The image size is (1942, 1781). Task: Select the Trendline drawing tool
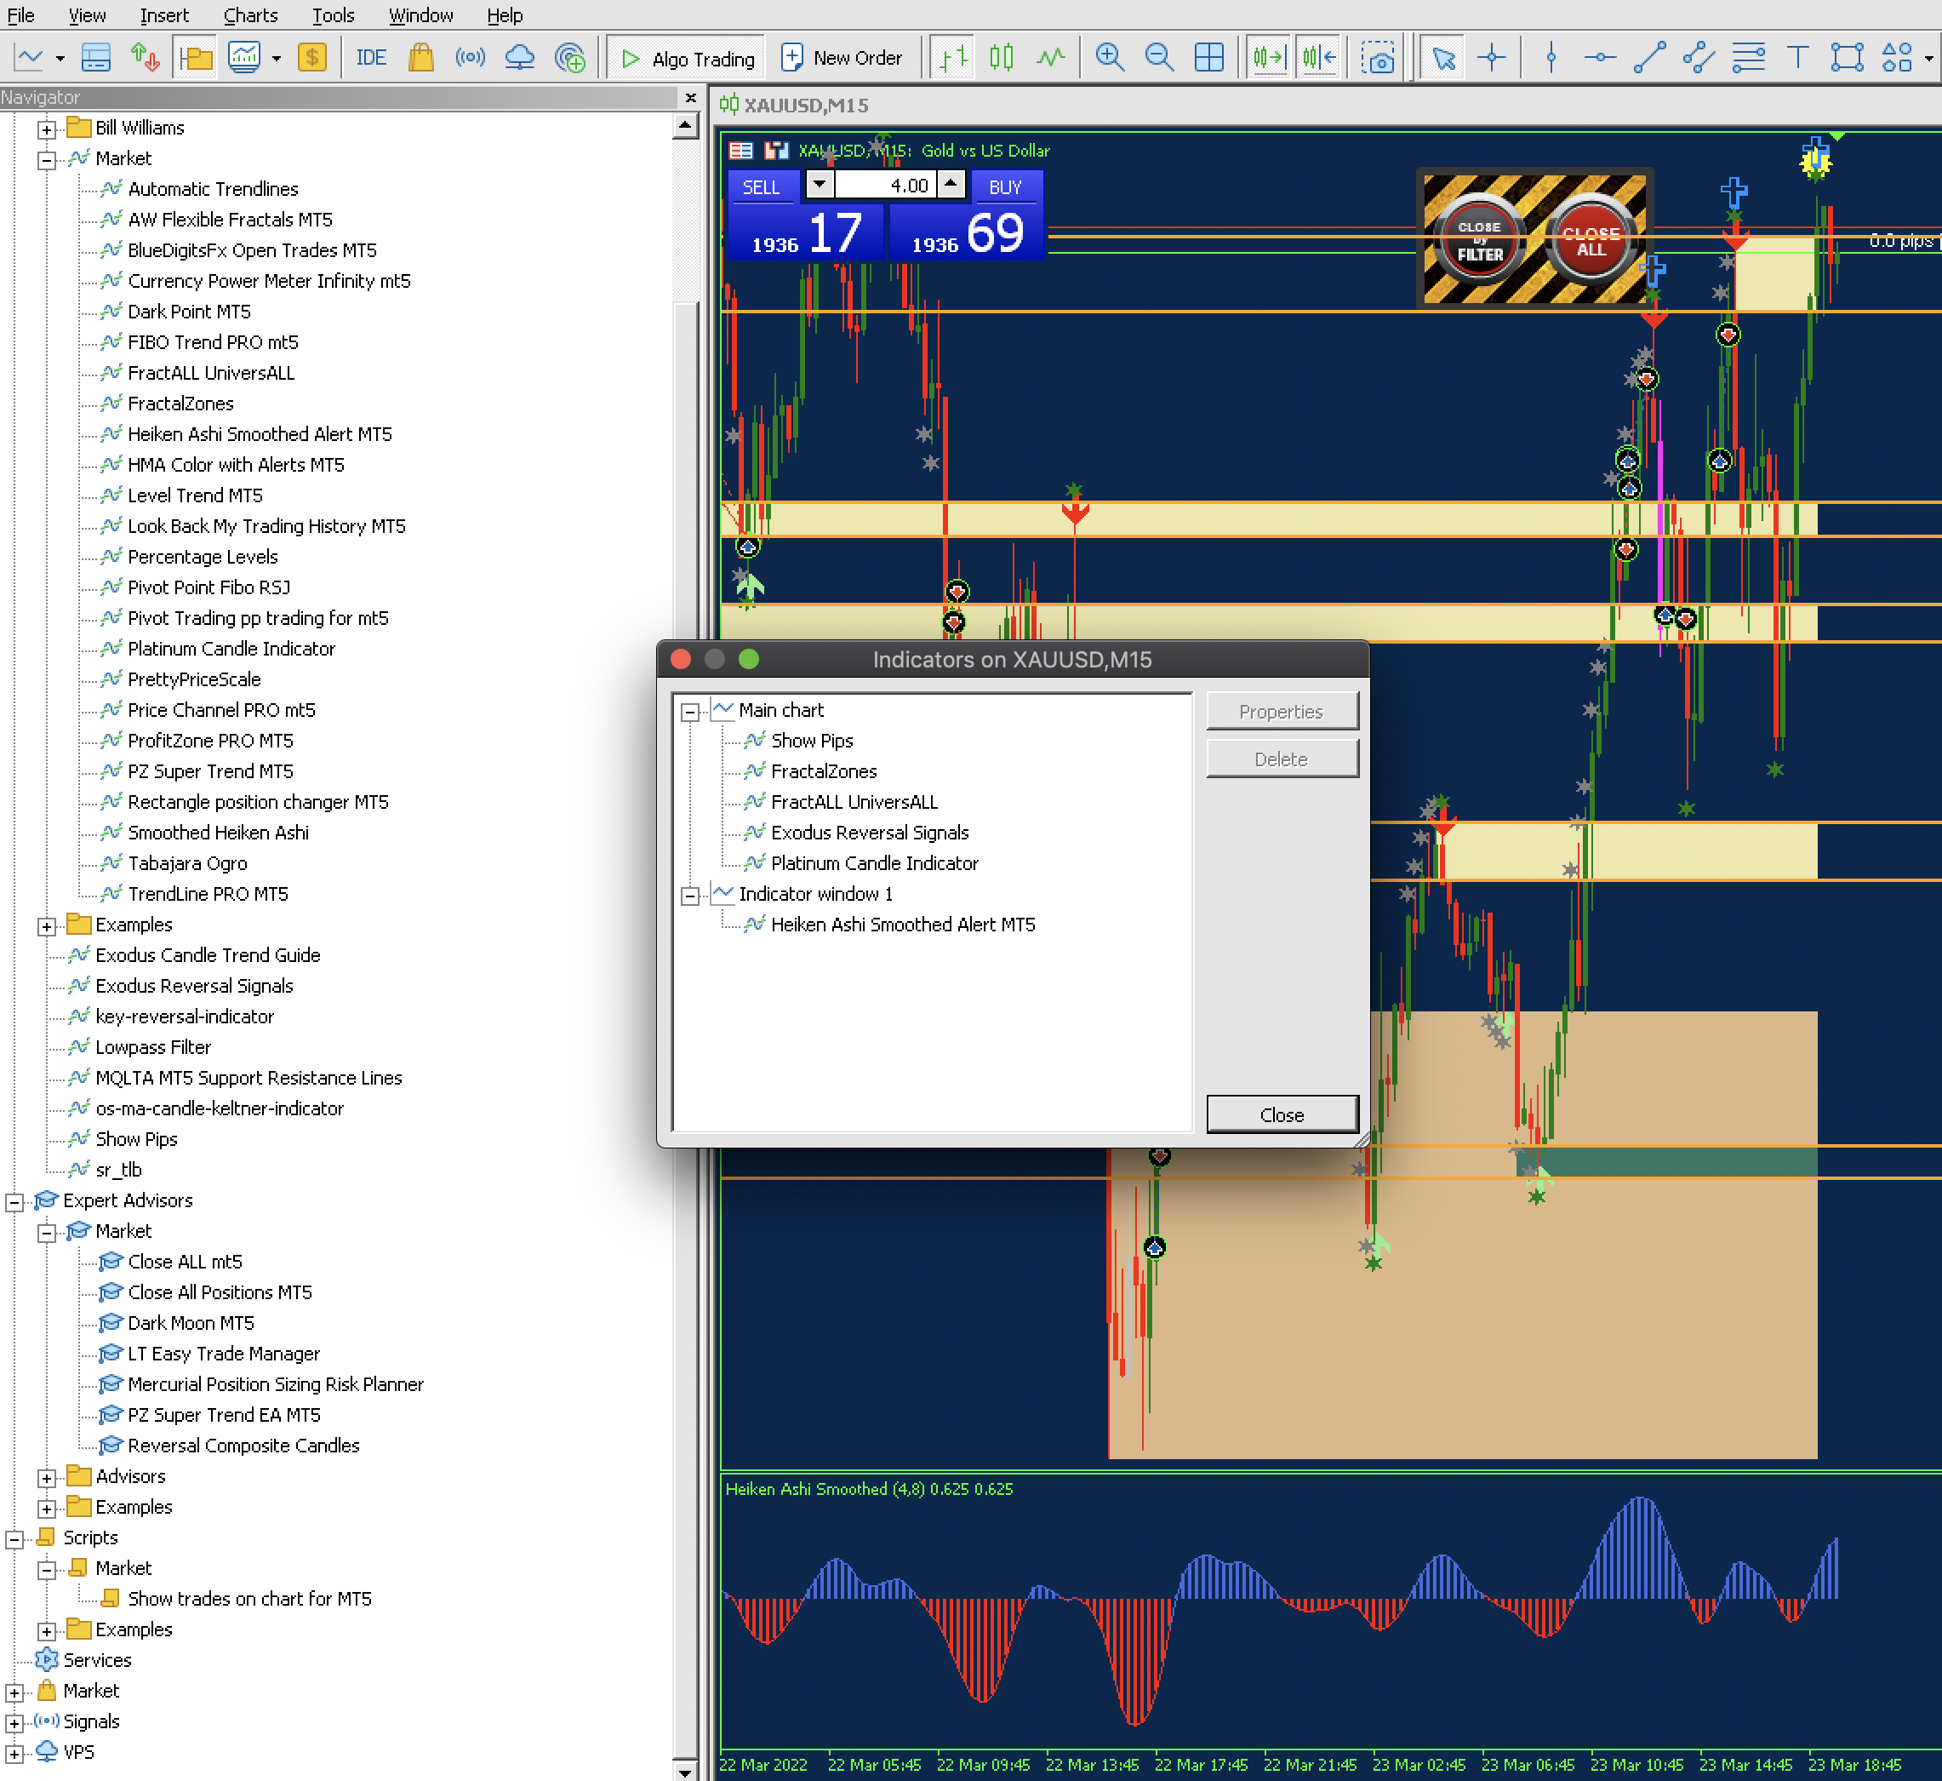tap(1649, 58)
